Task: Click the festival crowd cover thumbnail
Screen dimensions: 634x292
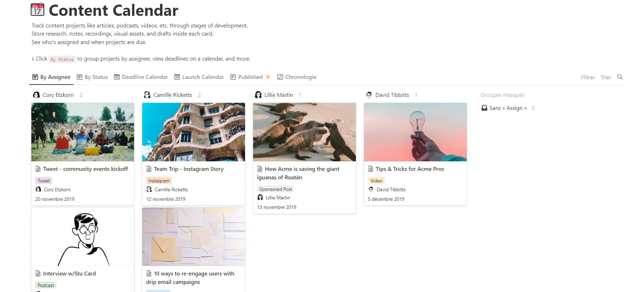Action: coord(83,132)
